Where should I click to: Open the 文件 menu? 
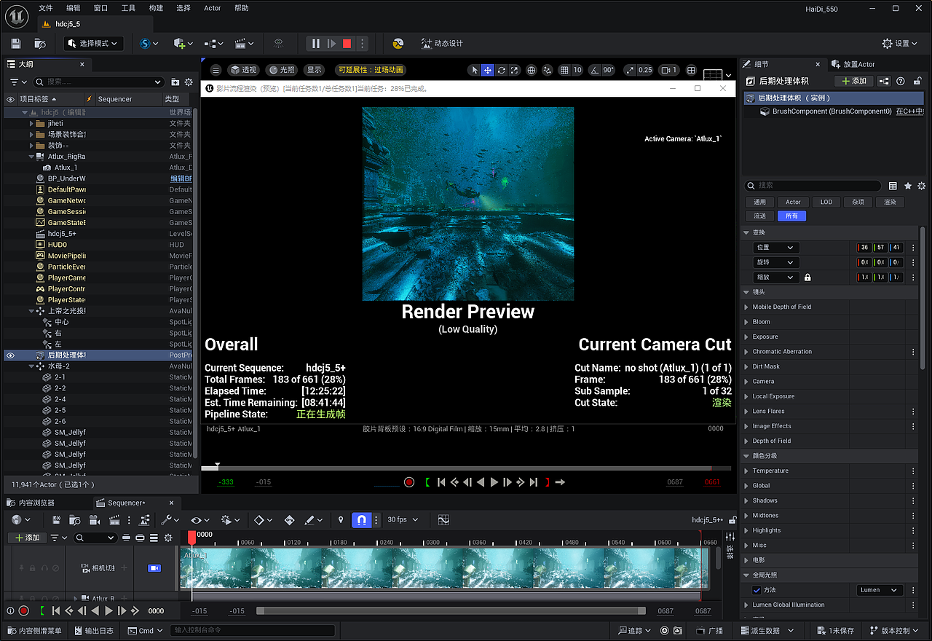tap(46, 8)
